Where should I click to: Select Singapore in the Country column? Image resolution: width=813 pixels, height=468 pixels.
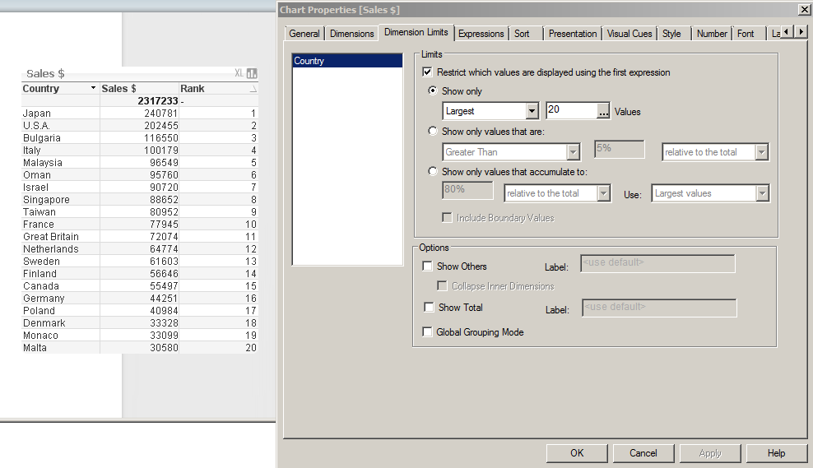tap(60, 200)
